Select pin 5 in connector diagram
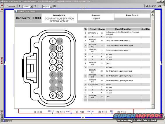Image resolution: width=165 pixels, height=124 pixels. tap(53, 68)
